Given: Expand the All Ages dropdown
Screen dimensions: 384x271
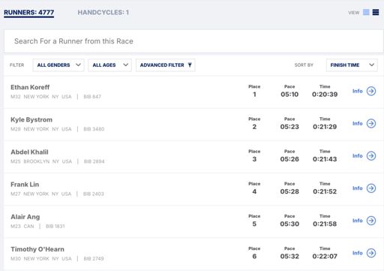Looking at the screenshot, I should point(109,65).
